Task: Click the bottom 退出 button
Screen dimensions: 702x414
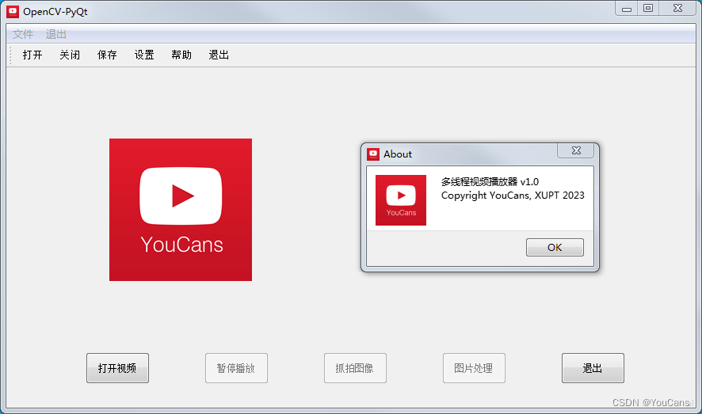Action: click(x=593, y=368)
